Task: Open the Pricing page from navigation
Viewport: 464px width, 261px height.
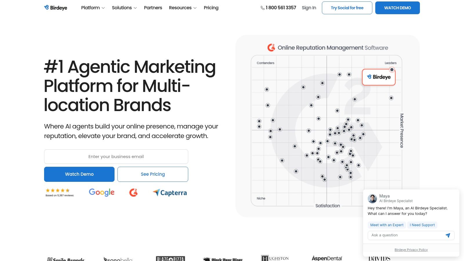Action: point(211,8)
